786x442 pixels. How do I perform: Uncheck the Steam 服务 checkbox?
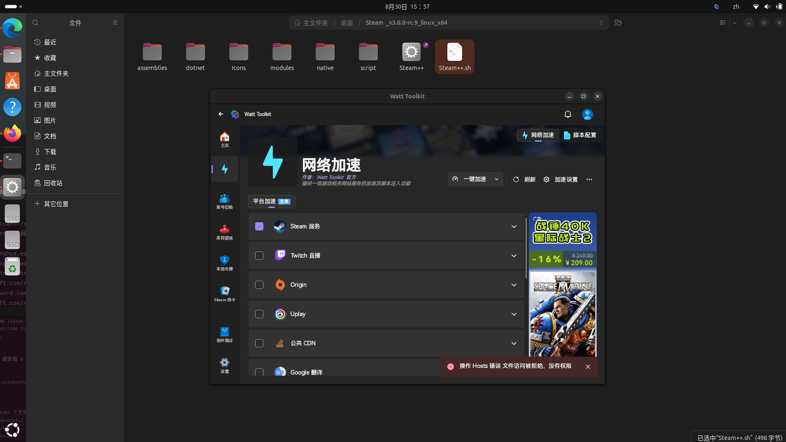259,226
